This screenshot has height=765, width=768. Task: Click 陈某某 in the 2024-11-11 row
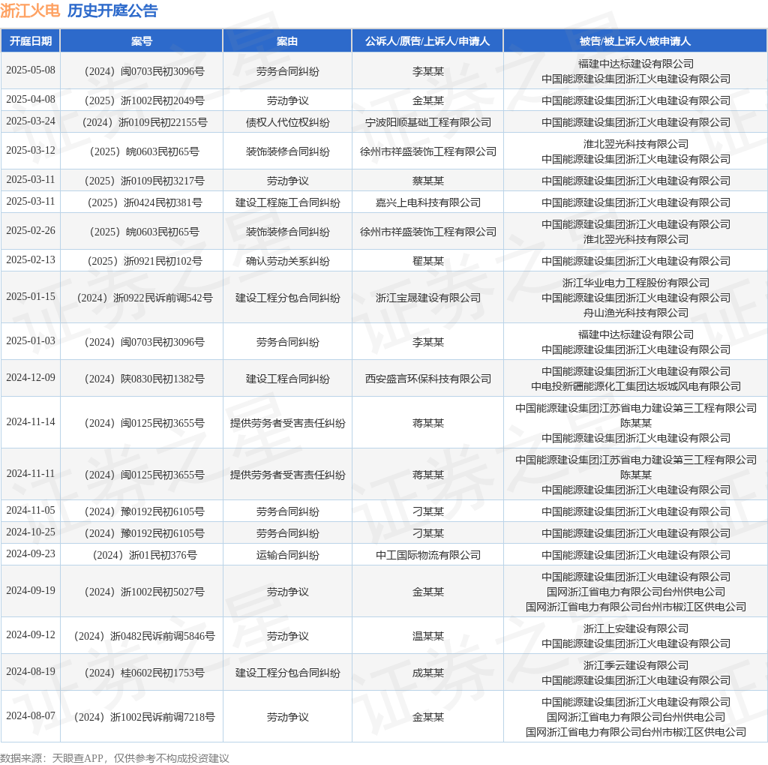pos(636,475)
